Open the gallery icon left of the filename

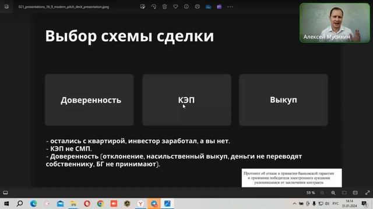pos(6,6)
